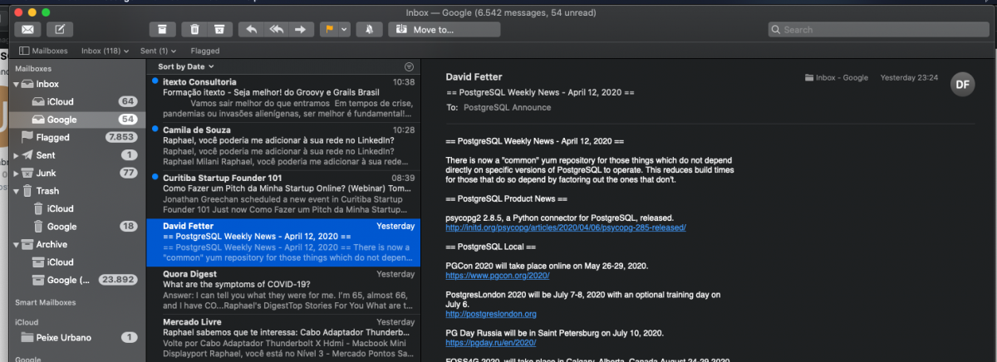The image size is (997, 362).
Task: Open the Move to... menu
Action: 444,30
